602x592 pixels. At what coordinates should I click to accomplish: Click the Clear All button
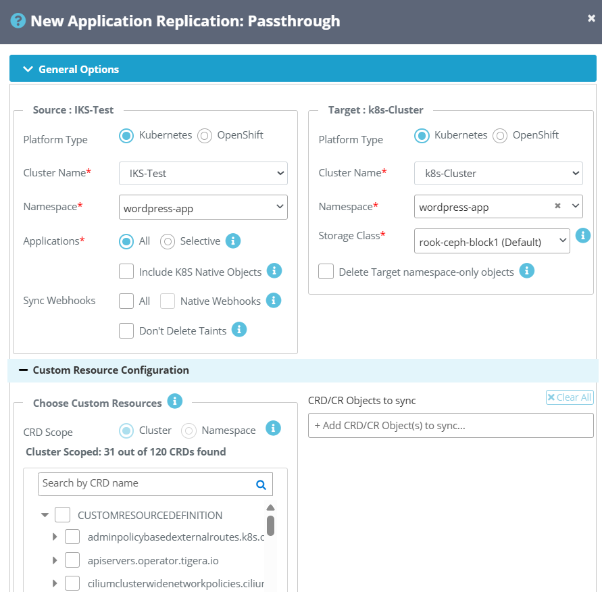point(570,397)
